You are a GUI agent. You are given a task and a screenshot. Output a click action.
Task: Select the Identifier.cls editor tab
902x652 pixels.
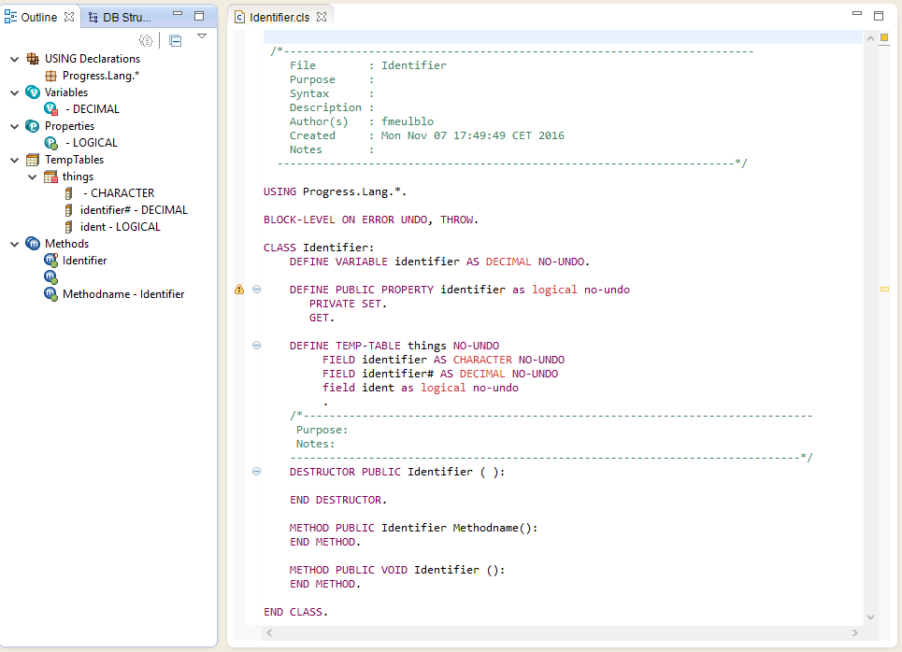280,16
